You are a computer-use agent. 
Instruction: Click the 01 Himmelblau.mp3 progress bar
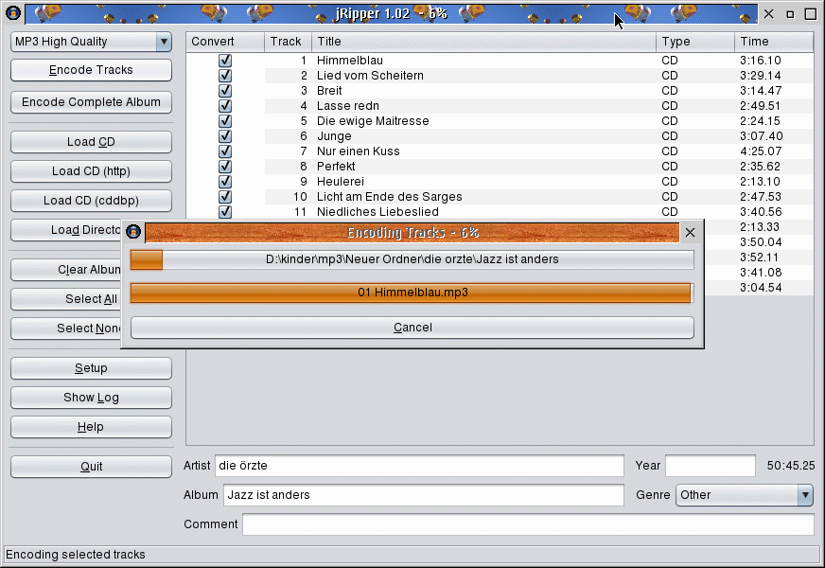click(412, 293)
